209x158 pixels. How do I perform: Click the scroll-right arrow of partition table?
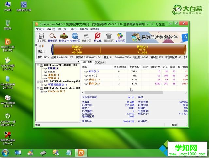[x=186, y=93]
